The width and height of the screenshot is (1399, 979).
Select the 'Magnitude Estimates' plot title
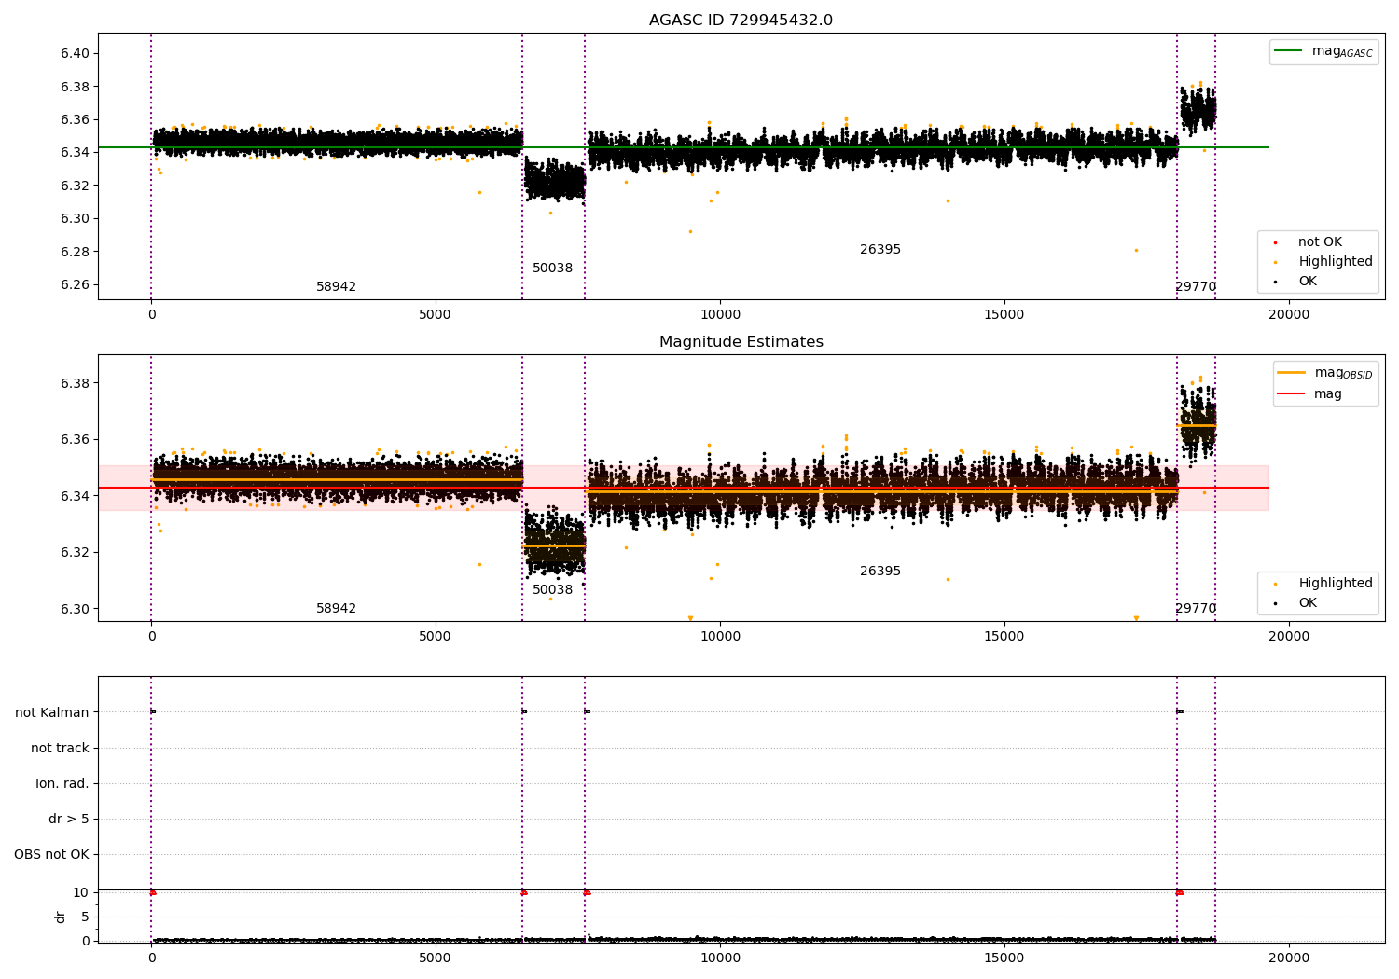point(741,342)
